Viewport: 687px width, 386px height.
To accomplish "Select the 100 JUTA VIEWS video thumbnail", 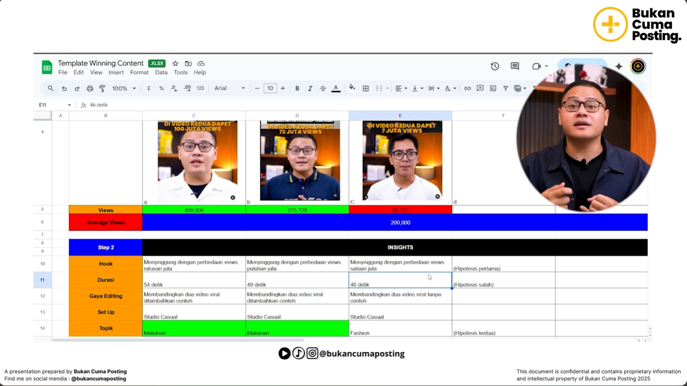I will pyautogui.click(x=198, y=162).
